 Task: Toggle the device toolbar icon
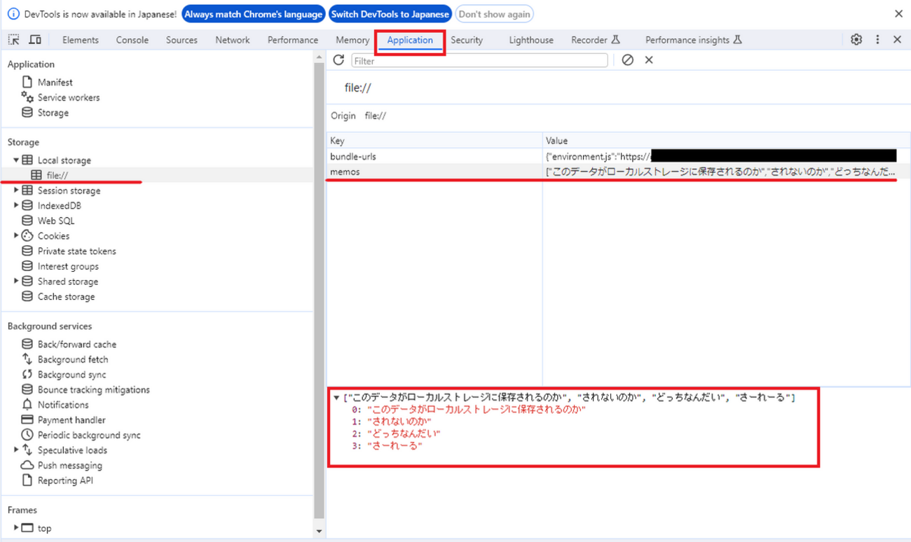[x=34, y=40]
